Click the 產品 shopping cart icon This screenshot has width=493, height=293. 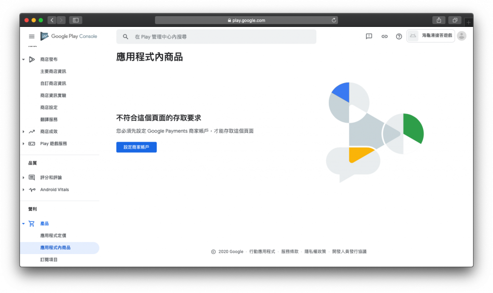tap(31, 223)
